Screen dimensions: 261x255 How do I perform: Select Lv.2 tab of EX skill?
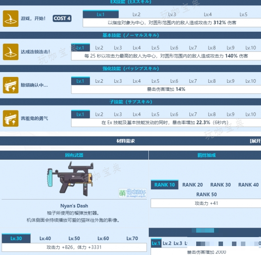pyautogui.click(x=136, y=14)
